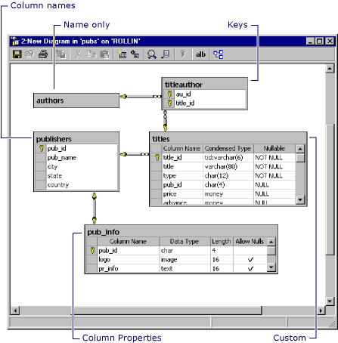Toggle Allow Nulls for pub_id in pub_info
The height and width of the screenshot is (343, 338).
coord(250,250)
